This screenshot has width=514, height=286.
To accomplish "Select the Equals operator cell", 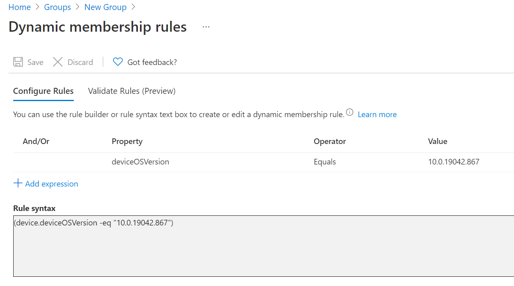I will point(325,162).
